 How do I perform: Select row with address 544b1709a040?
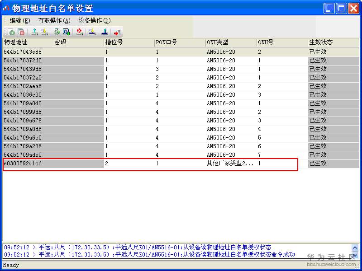tap(181, 103)
